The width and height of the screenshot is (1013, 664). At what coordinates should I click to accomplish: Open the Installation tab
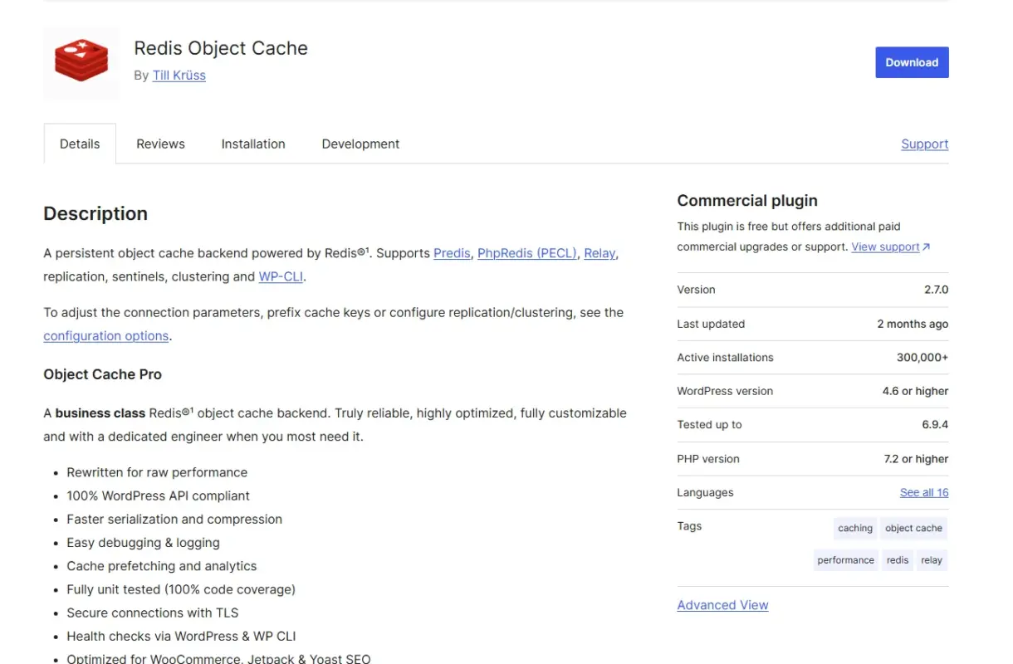(x=253, y=144)
